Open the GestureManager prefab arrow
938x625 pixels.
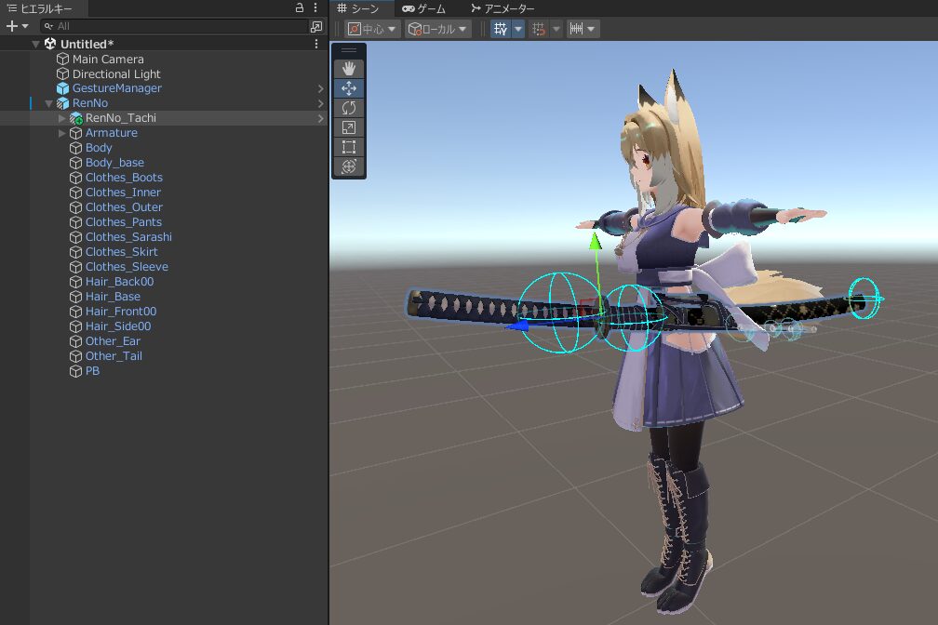click(320, 88)
